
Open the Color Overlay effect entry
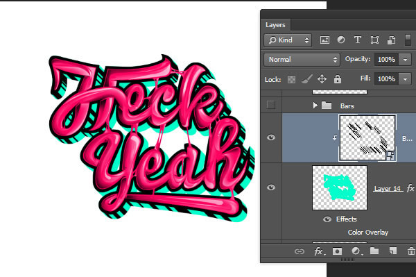click(368, 233)
